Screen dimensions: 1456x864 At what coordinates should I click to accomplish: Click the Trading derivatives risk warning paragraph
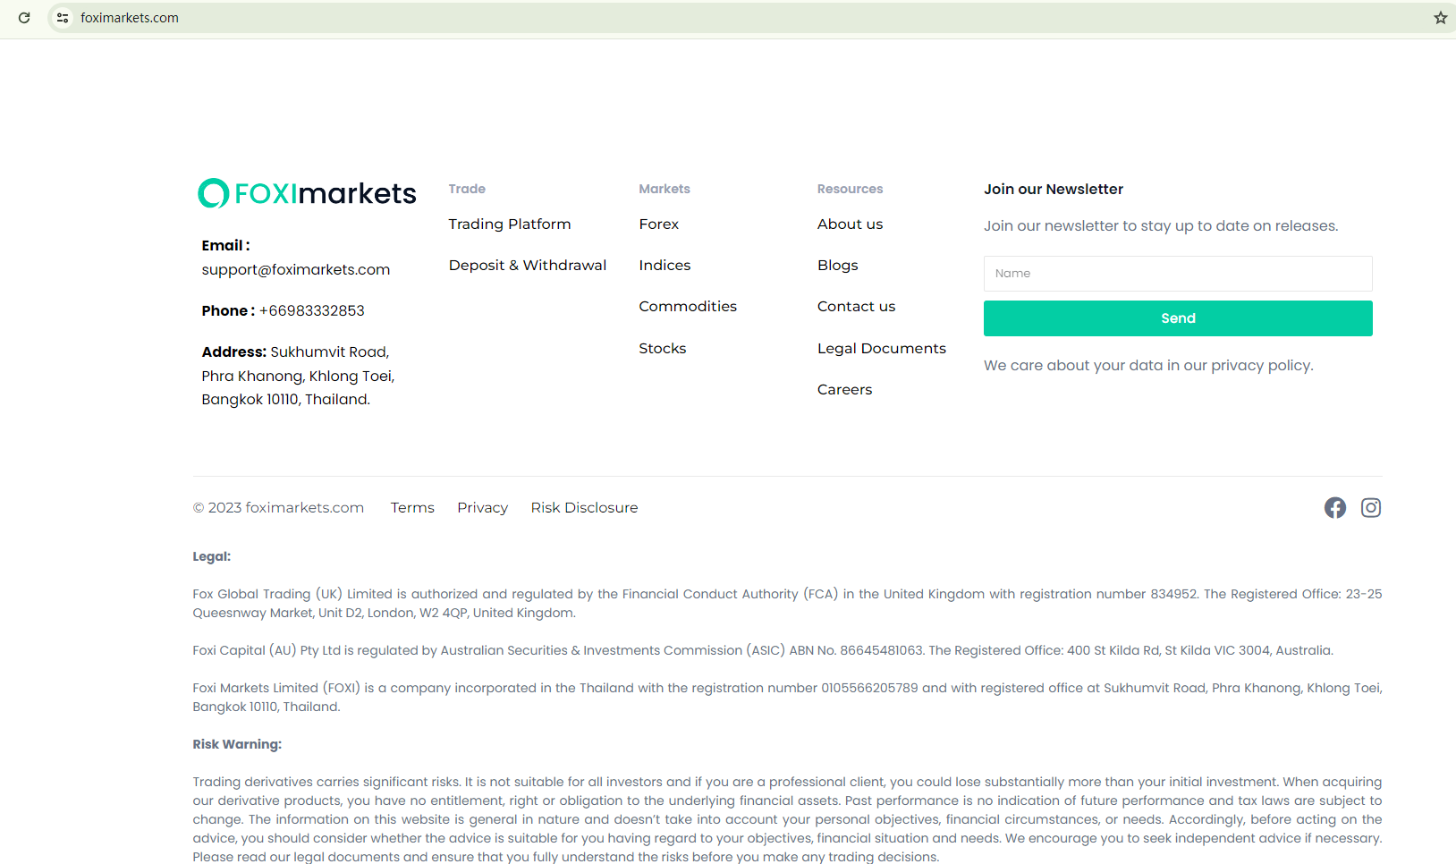coord(787,819)
